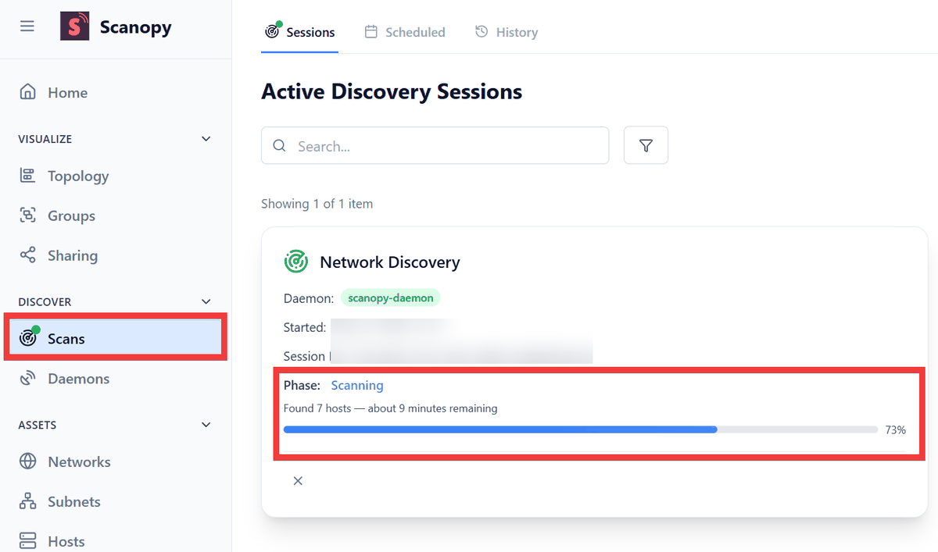Viewport: 938px width, 552px height.
Task: Collapse the Assets section
Action: pyautogui.click(x=206, y=426)
